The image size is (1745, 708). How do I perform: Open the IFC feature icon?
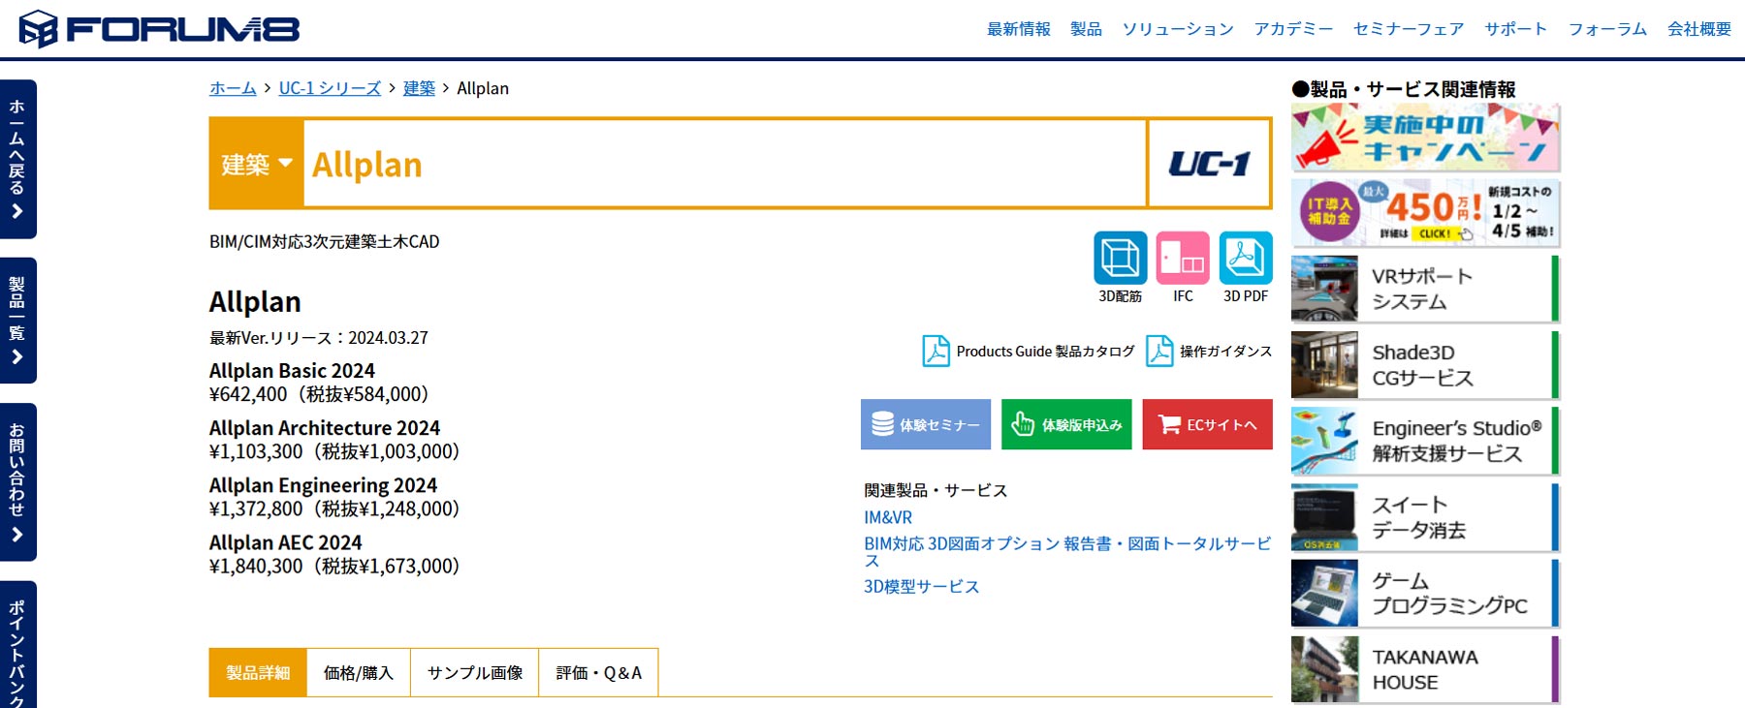pos(1183,258)
